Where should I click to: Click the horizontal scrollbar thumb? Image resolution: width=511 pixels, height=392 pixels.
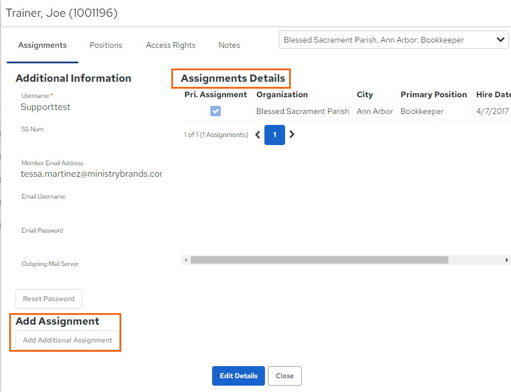[x=320, y=260]
